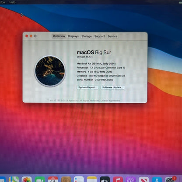Image resolution: width=182 pixels, height=182 pixels.
Task: Select the MacBook Air (13-inch, Early 2014) text
Action: click(x=96, y=63)
